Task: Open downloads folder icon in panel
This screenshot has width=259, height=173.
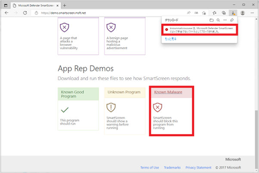Action: coord(211,20)
